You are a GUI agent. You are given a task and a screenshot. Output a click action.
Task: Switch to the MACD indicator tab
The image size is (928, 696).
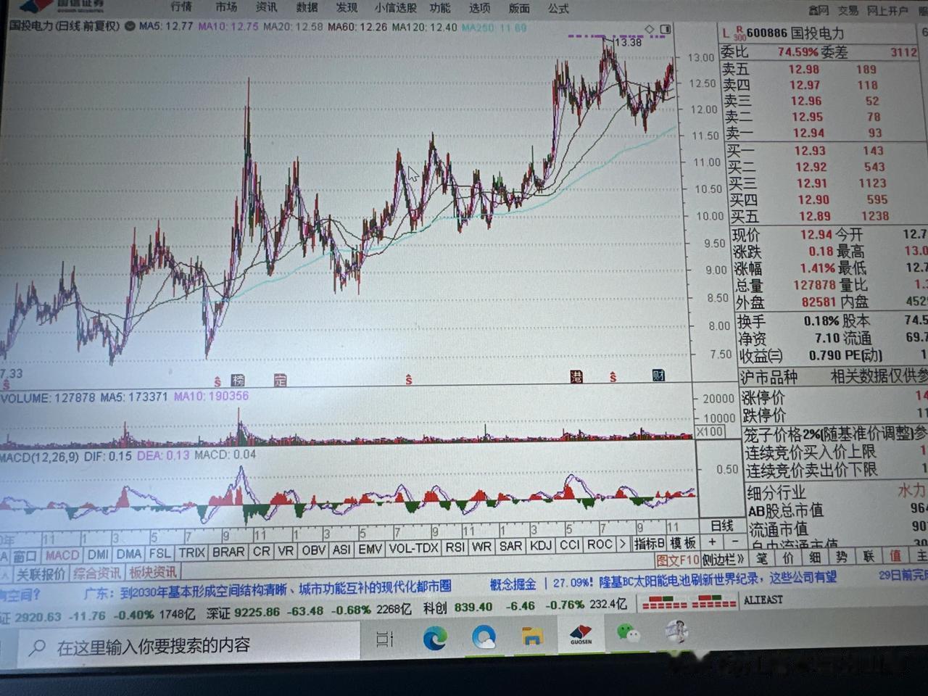pos(62,555)
